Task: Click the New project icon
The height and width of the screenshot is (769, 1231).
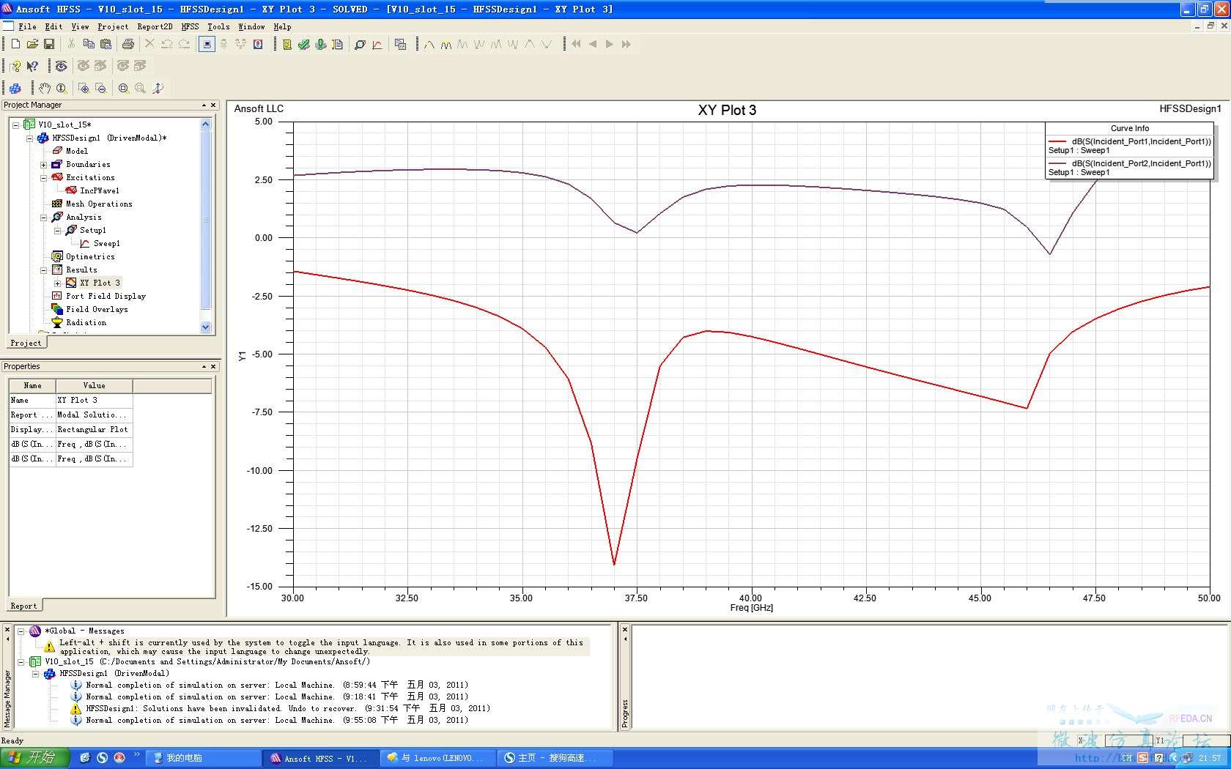Action: [15, 44]
